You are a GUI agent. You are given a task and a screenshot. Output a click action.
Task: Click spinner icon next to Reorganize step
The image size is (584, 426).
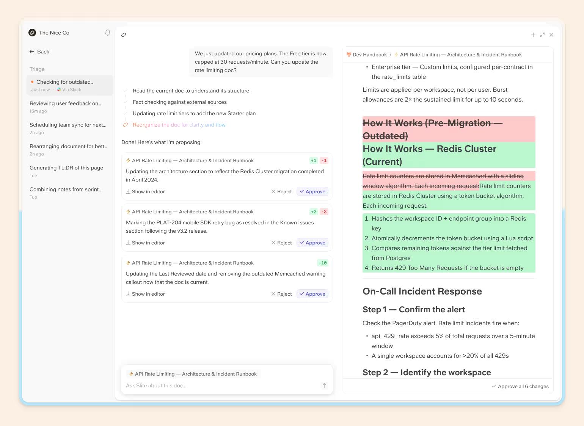[x=126, y=125]
